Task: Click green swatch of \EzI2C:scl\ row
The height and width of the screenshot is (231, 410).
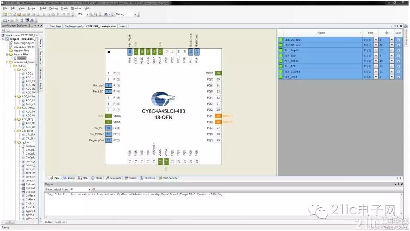Action: tap(281, 40)
